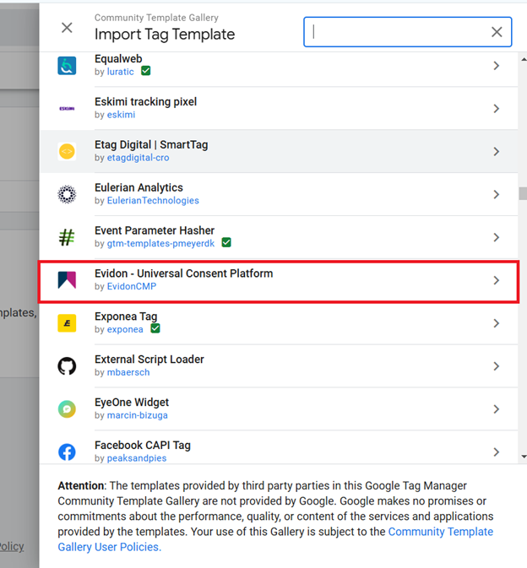Open the Event Parameter Hasher chevron
The image size is (527, 568).
click(497, 237)
